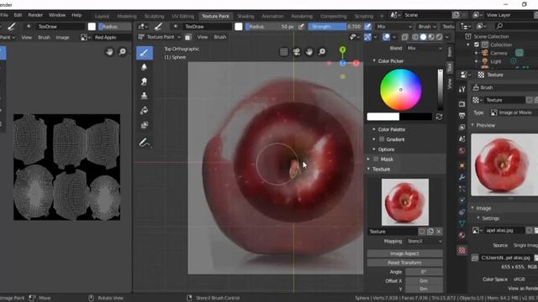Toggle the Collection visibility checkbox

click(x=477, y=44)
